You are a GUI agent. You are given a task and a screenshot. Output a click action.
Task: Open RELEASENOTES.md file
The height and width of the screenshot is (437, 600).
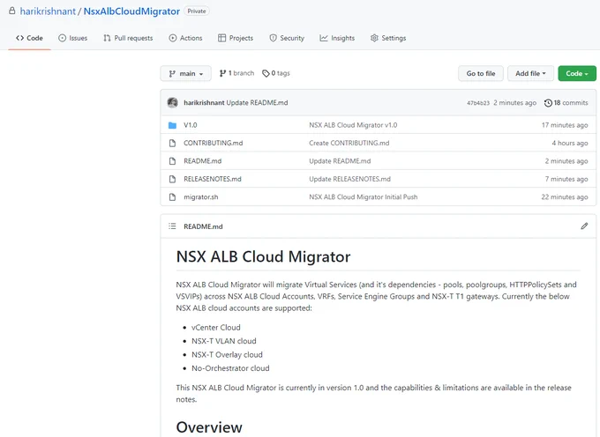pyautogui.click(x=213, y=179)
